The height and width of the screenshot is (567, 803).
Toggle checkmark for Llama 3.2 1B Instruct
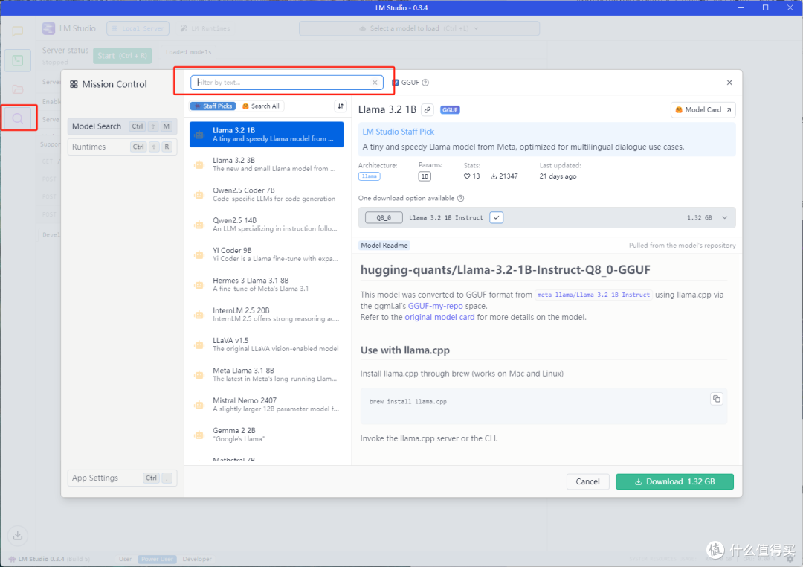[497, 217]
